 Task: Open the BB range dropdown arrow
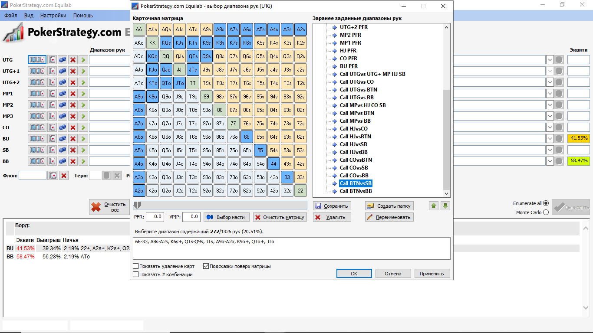[x=550, y=161]
